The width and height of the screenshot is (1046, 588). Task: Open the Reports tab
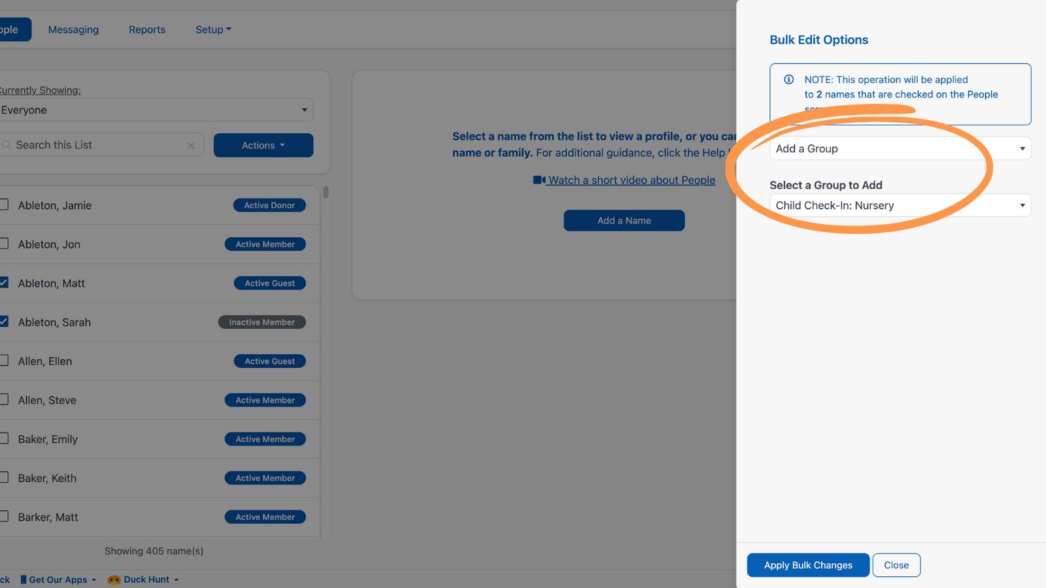coord(147,29)
